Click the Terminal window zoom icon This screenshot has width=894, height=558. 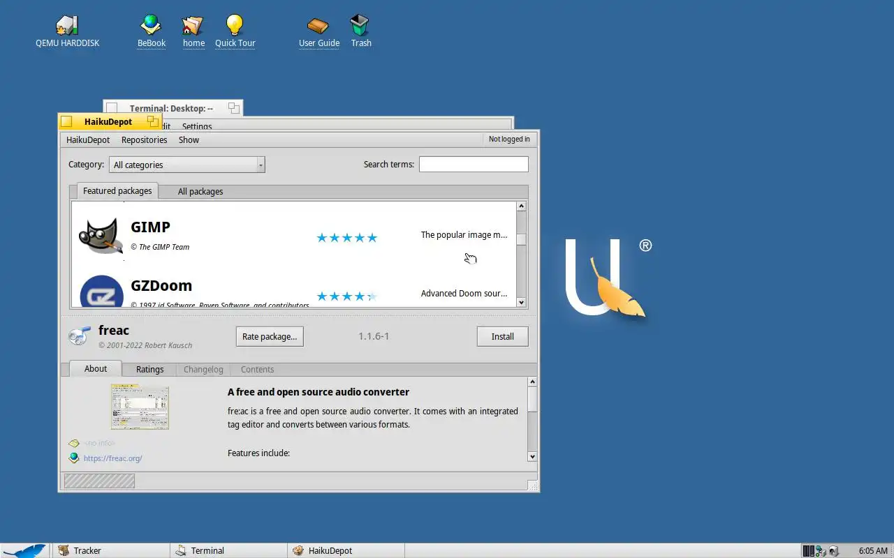click(234, 108)
